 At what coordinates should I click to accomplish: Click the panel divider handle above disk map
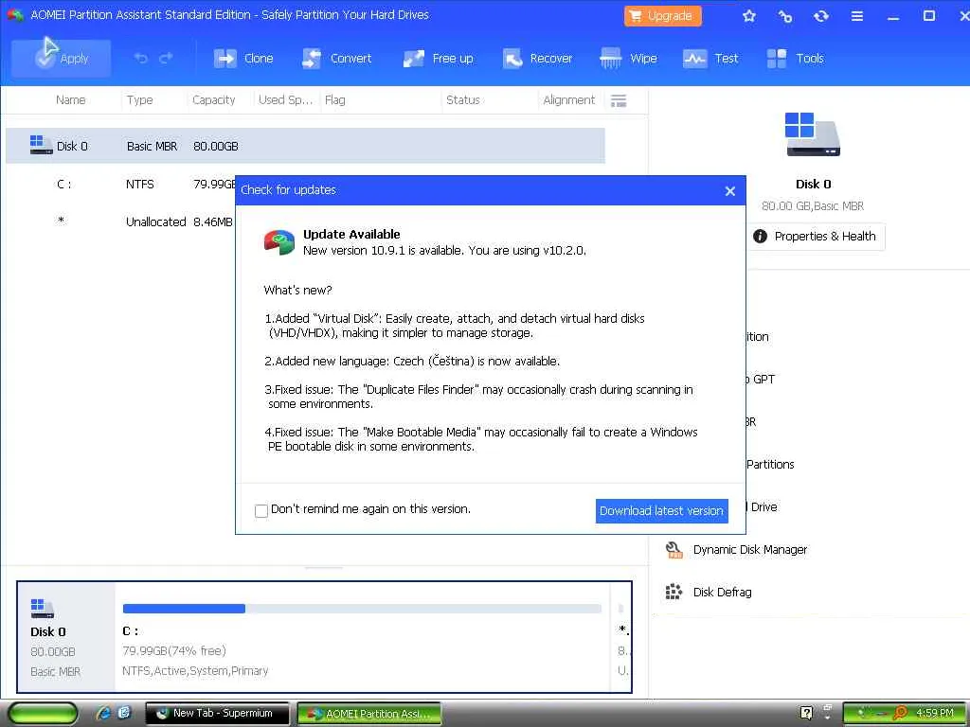[x=324, y=567]
